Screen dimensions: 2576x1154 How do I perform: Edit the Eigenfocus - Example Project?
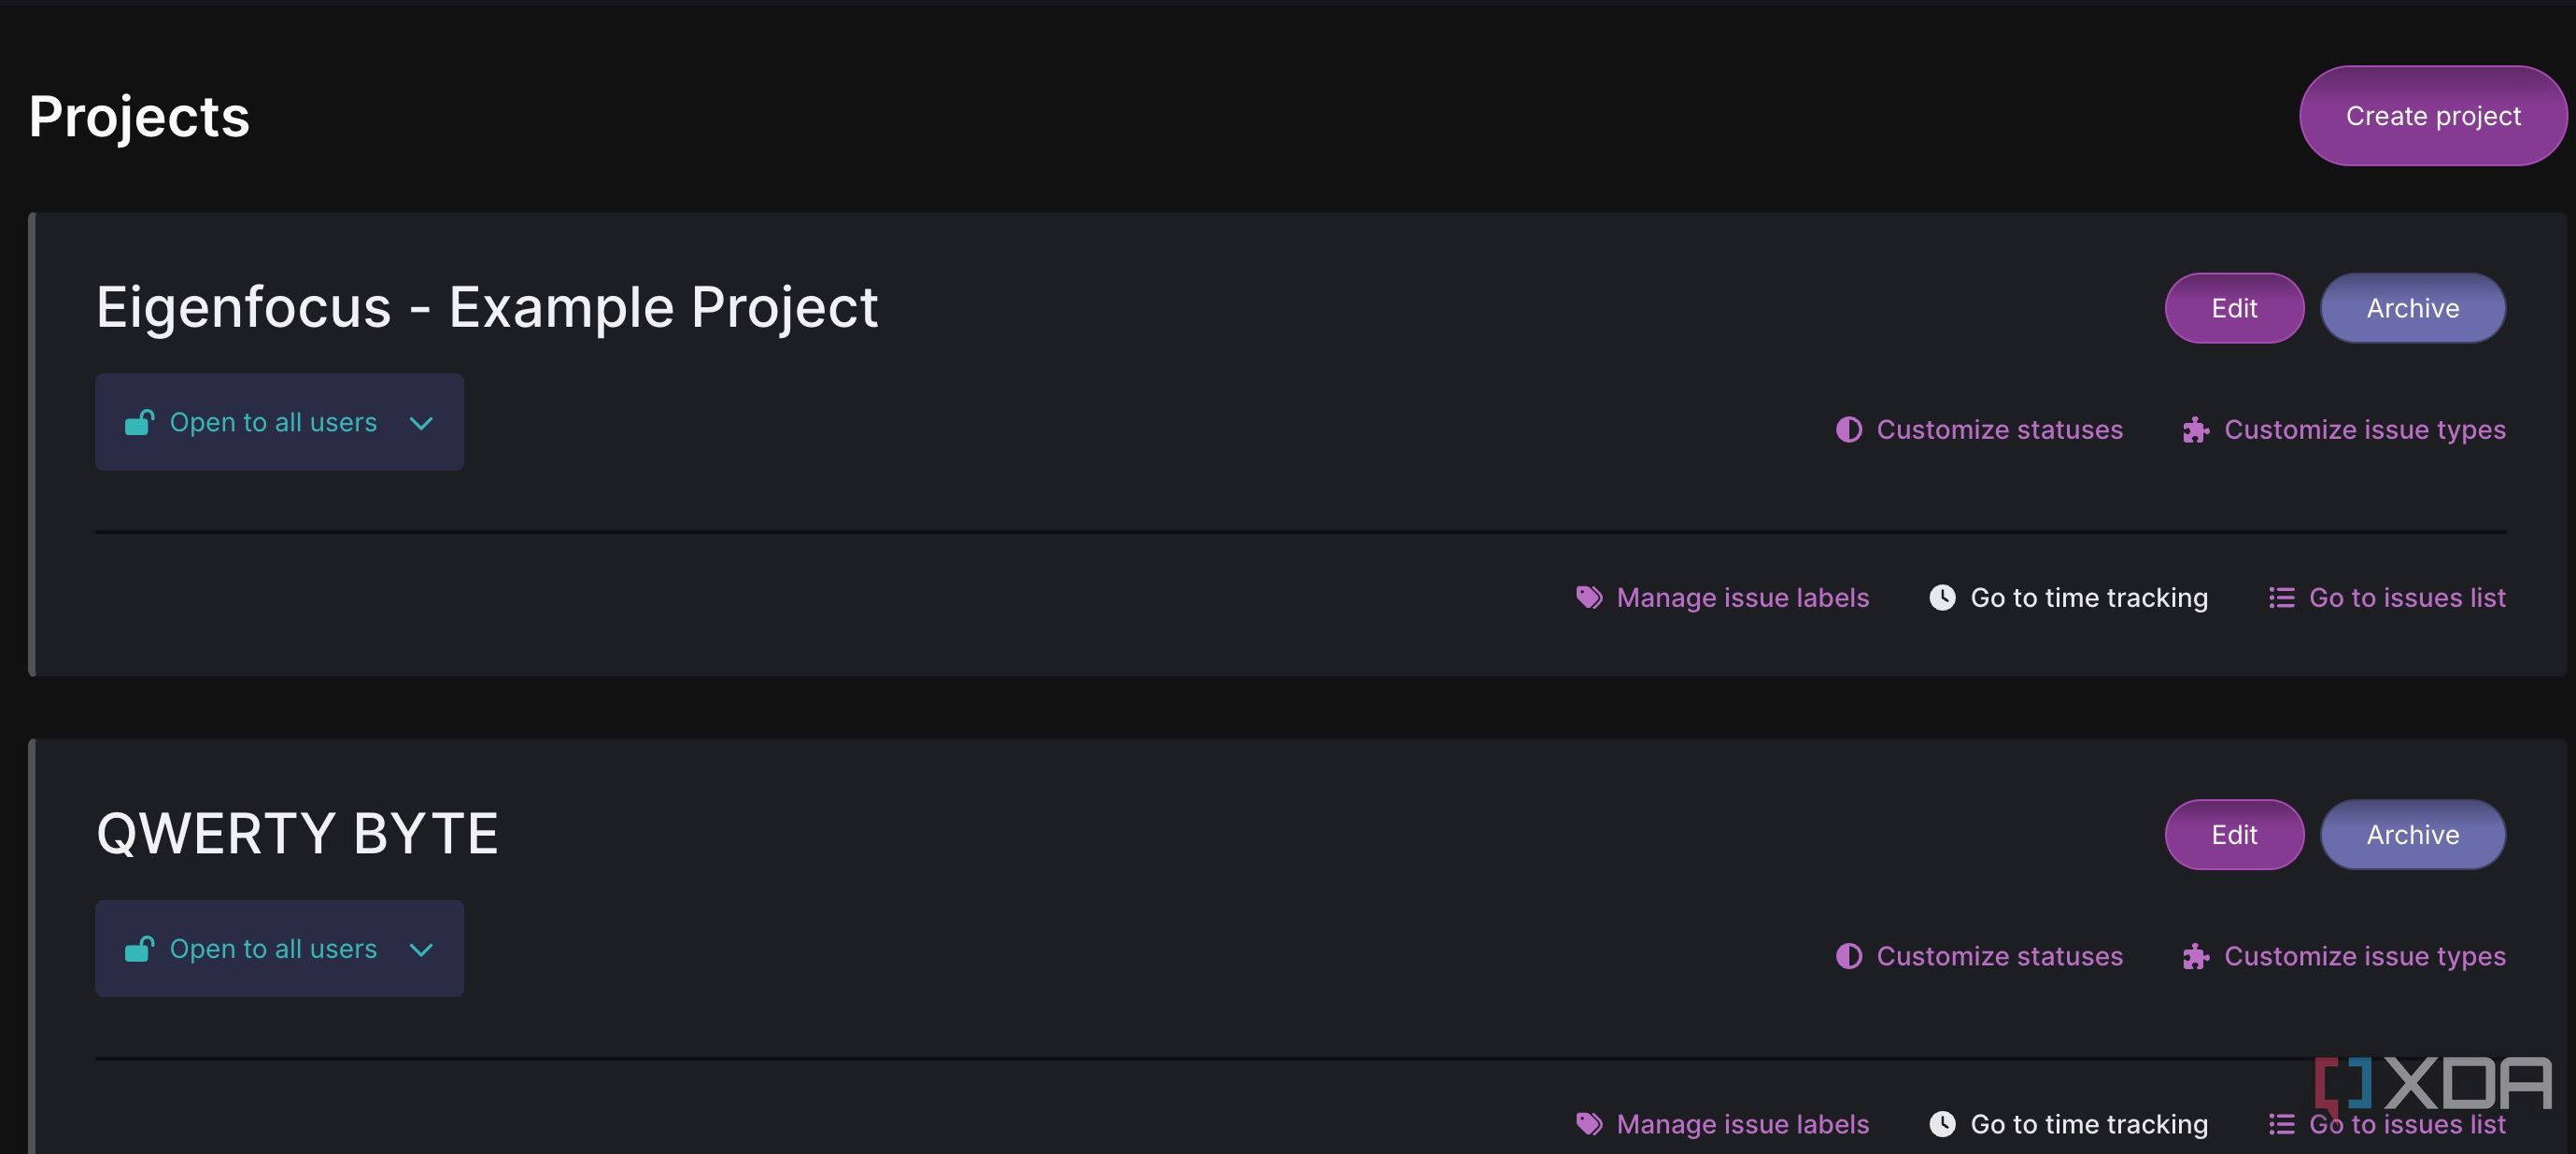(2234, 308)
